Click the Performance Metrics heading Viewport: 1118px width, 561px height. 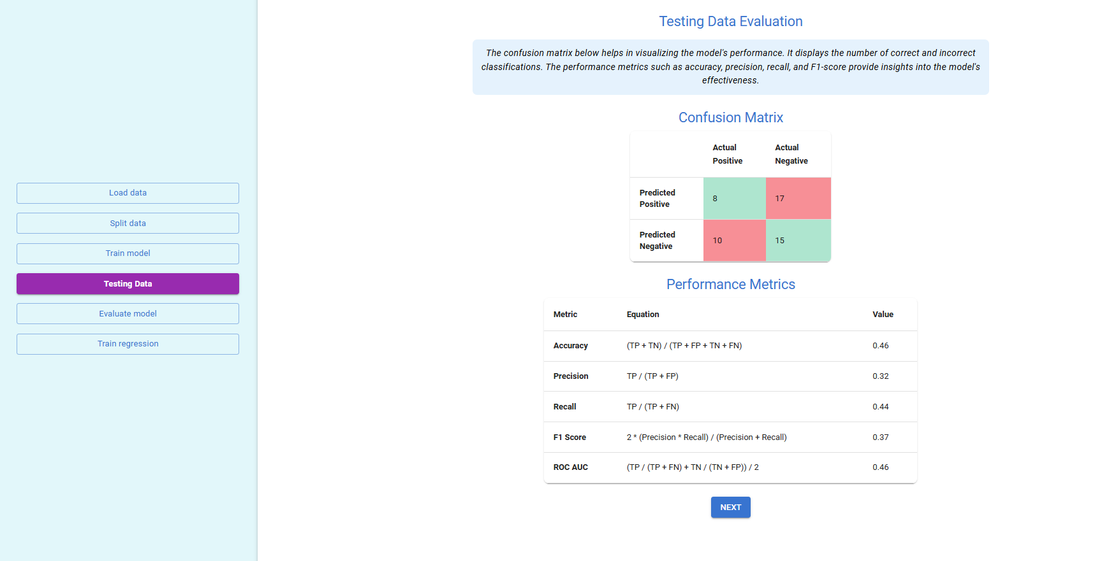[731, 285]
